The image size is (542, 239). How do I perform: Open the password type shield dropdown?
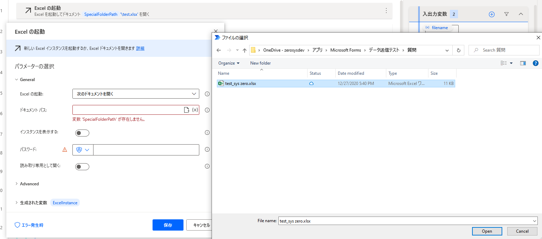(83, 150)
